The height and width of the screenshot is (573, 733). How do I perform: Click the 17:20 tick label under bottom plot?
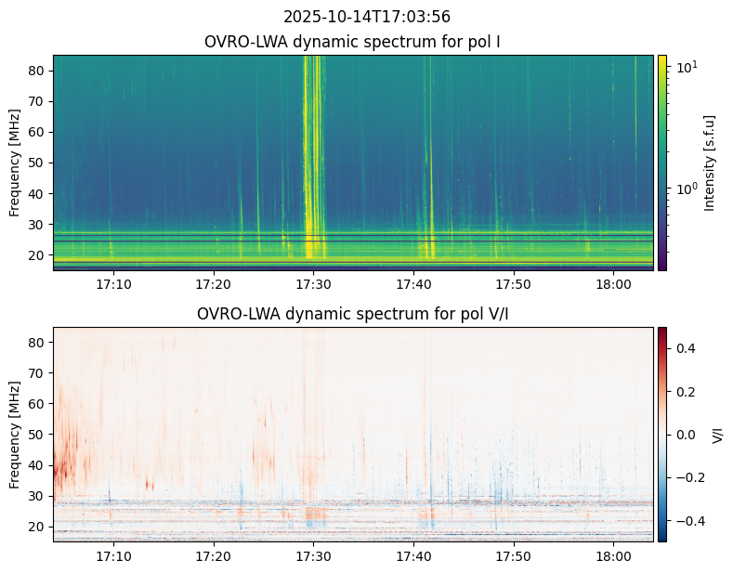tap(214, 556)
